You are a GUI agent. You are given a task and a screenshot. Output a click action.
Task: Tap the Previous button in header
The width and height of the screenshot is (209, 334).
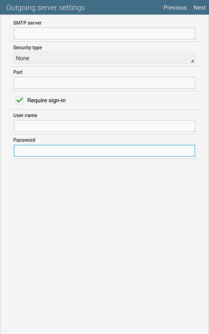coord(175,8)
